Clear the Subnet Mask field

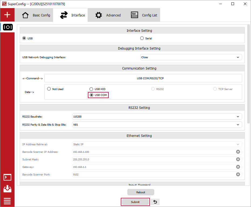tap(238, 159)
